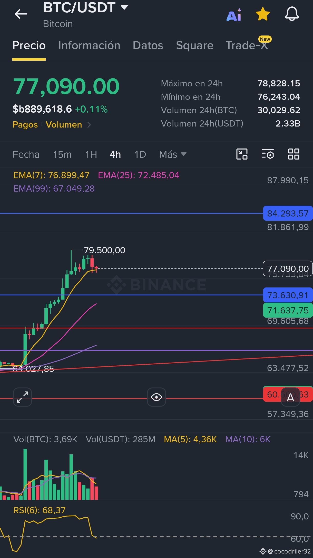Tap the 77,090.00 last price

click(x=66, y=87)
